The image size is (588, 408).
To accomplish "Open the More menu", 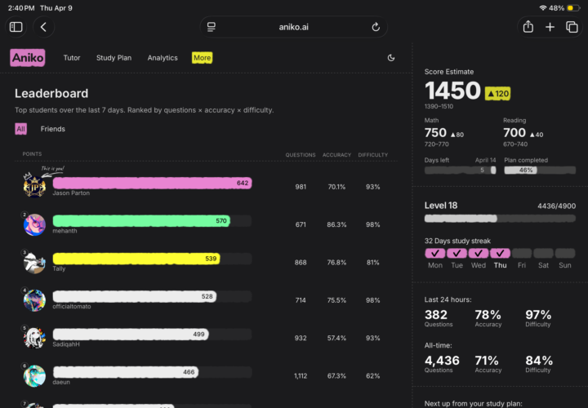I will [x=203, y=58].
